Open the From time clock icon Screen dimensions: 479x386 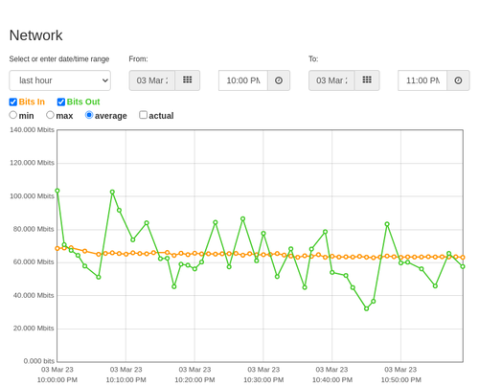pyautogui.click(x=279, y=80)
